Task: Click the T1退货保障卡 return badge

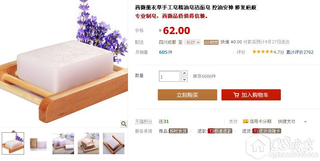Action: [267, 131]
